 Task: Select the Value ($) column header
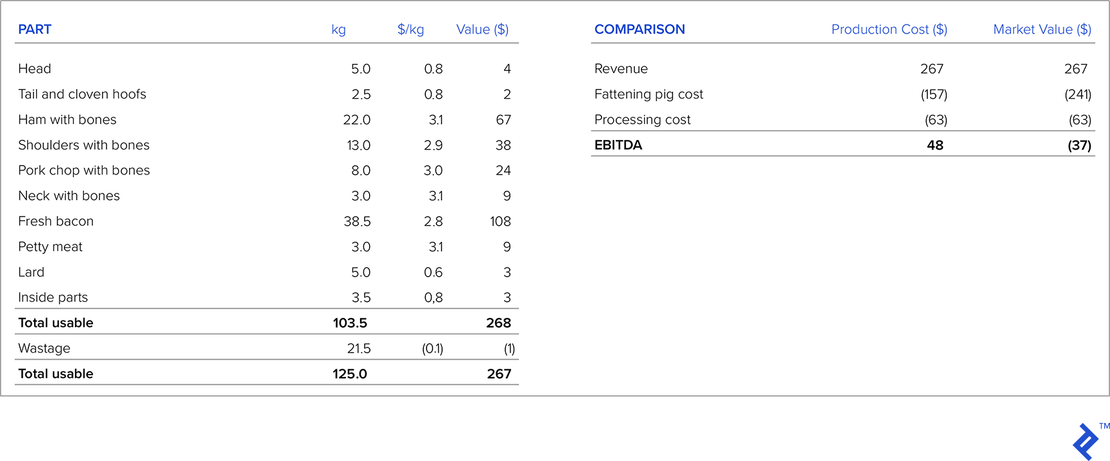click(482, 30)
